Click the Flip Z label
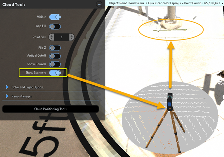Screen dimensions: 224x157 pos(42,48)
